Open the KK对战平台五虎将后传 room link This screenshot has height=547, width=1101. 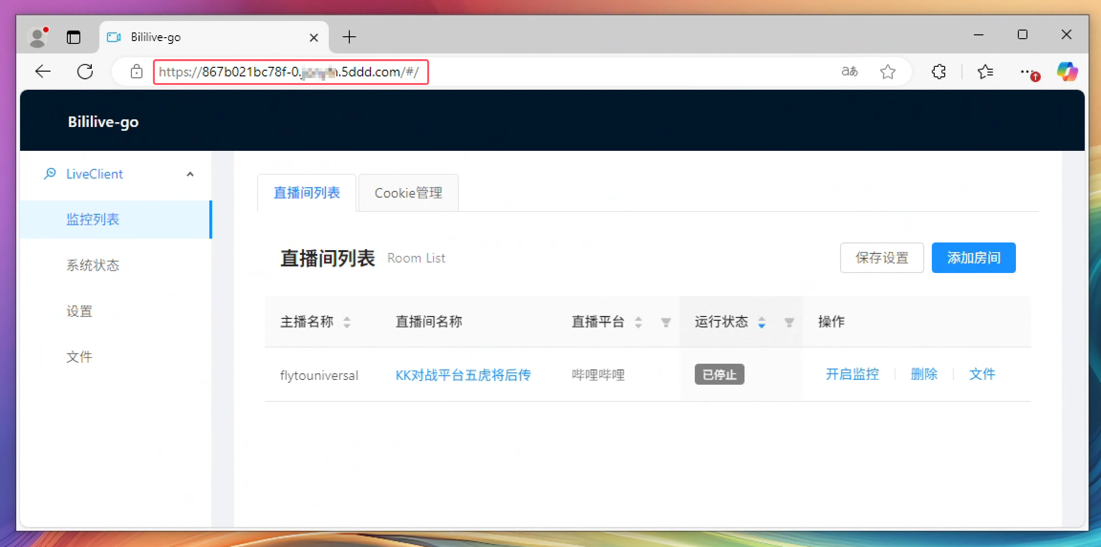pos(463,375)
